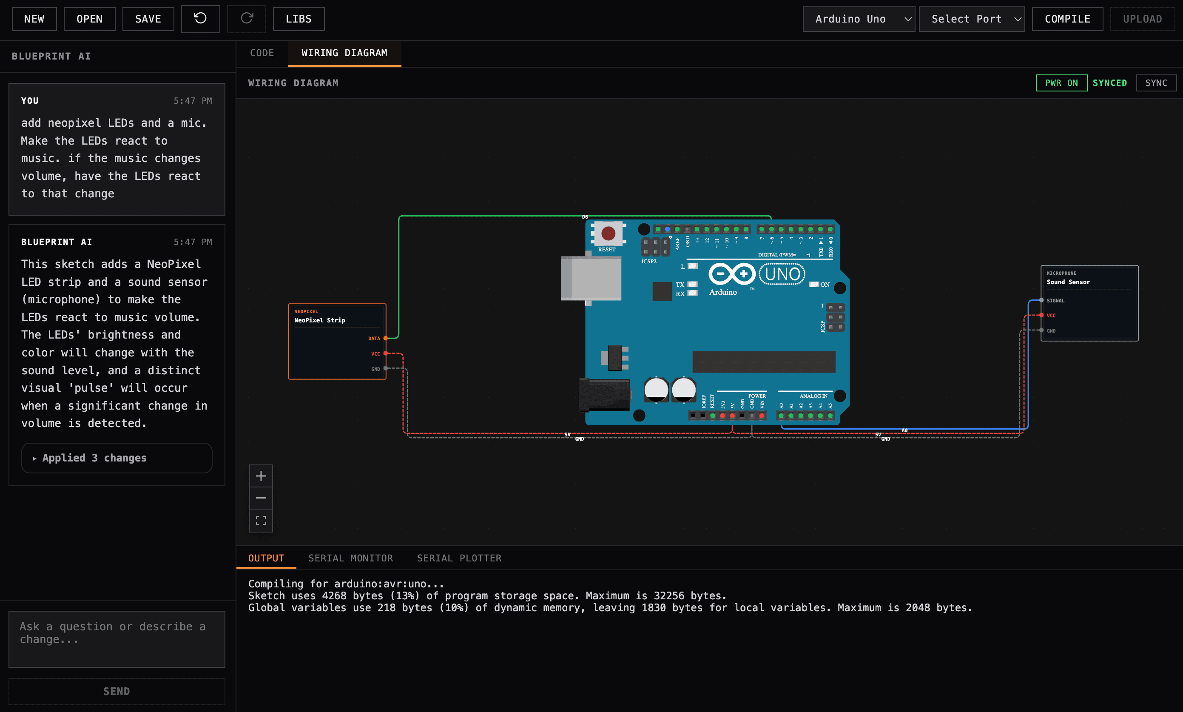The image size is (1183, 712).
Task: Click the ON LED indicator on board
Action: (x=814, y=285)
